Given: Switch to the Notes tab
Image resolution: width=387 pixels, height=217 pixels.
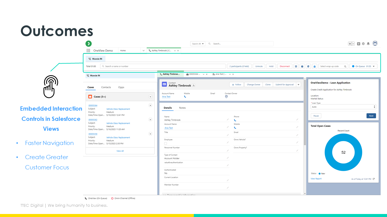Looking at the screenshot, I should (x=182, y=108).
